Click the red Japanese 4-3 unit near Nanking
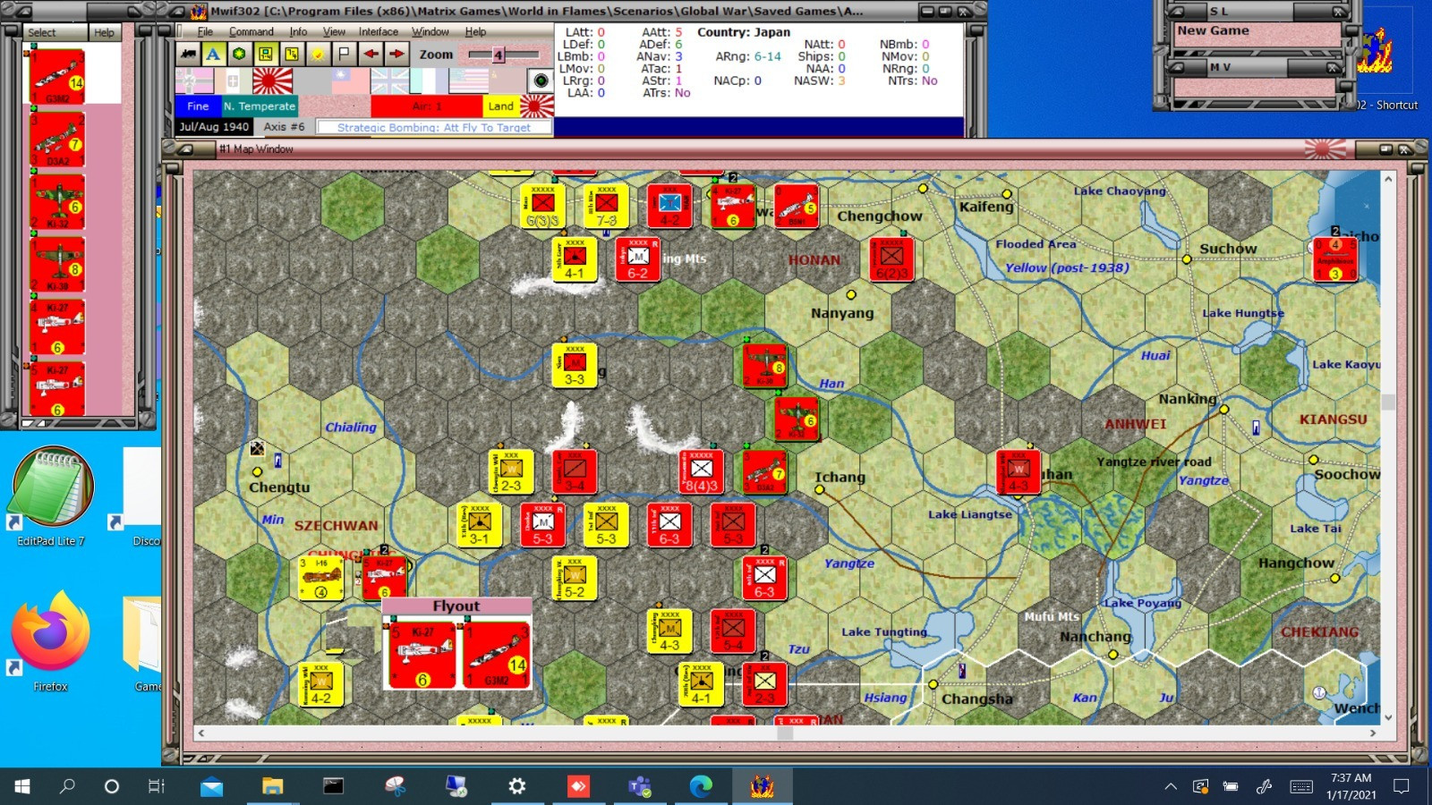 pos(1019,471)
